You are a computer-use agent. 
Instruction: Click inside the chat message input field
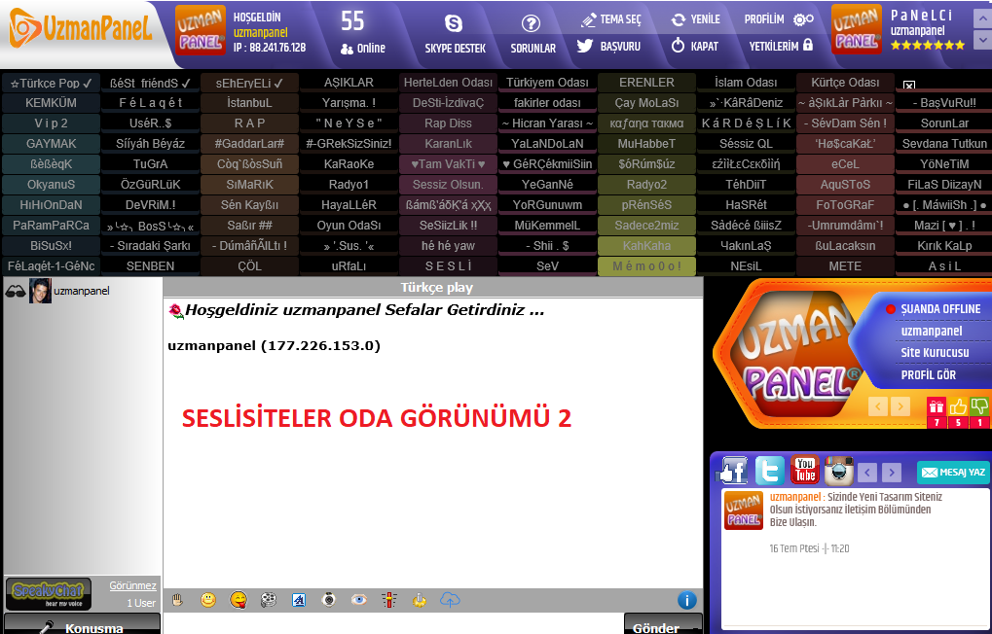click(x=393, y=624)
